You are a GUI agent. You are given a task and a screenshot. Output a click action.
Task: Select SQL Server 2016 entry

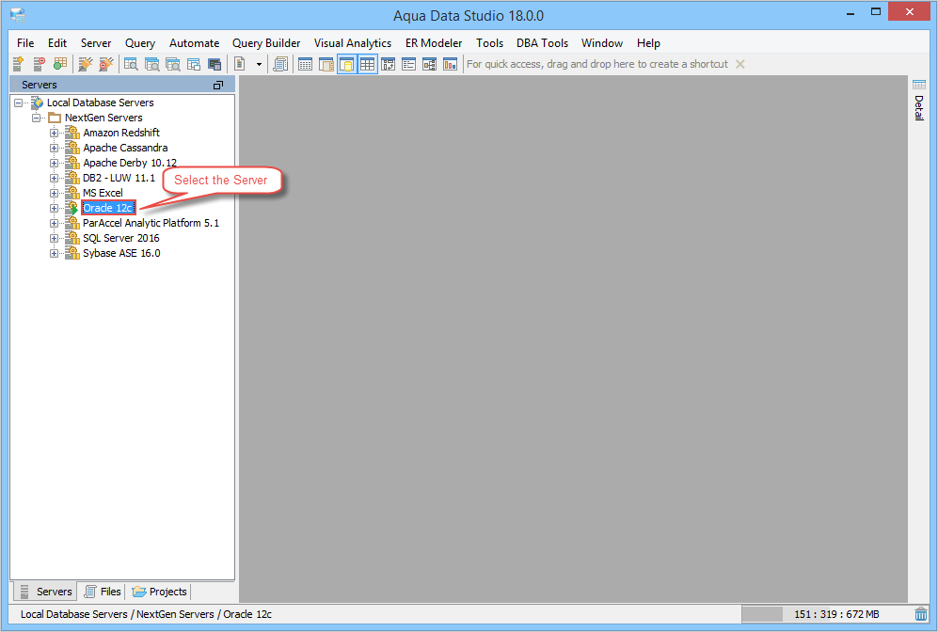click(120, 238)
